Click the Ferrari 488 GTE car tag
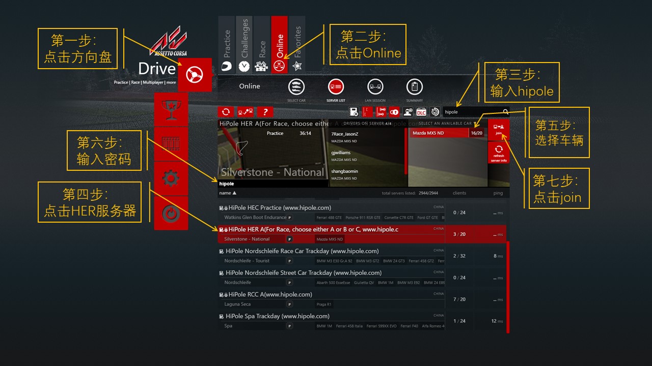 pyautogui.click(x=329, y=218)
